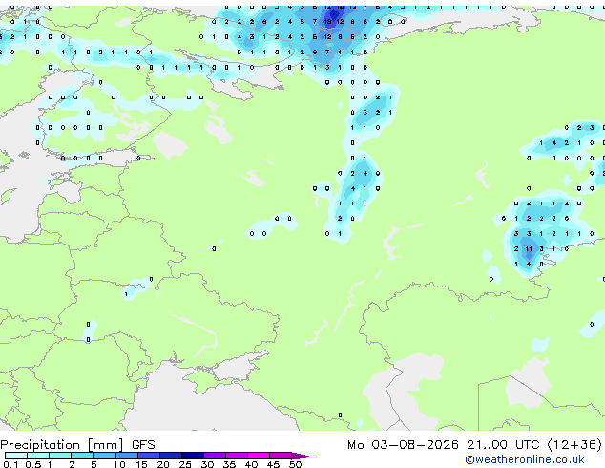Click the 0.1–0.5 mm palest legend swatch
This screenshot has height=468, width=605.
point(16,456)
